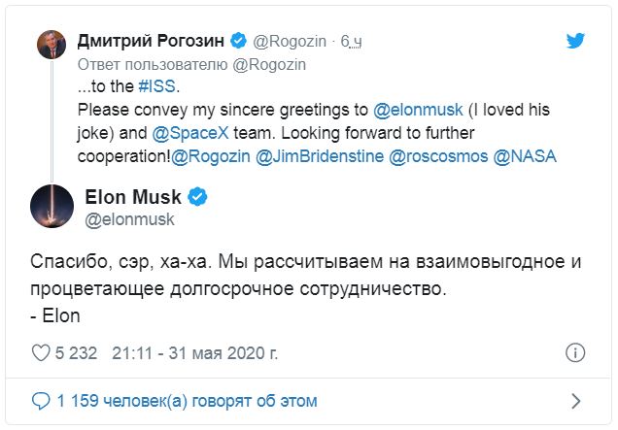This screenshot has width=618, height=430.
Task: Open Dmitry Rogozin's profile avatar
Action: click(51, 45)
